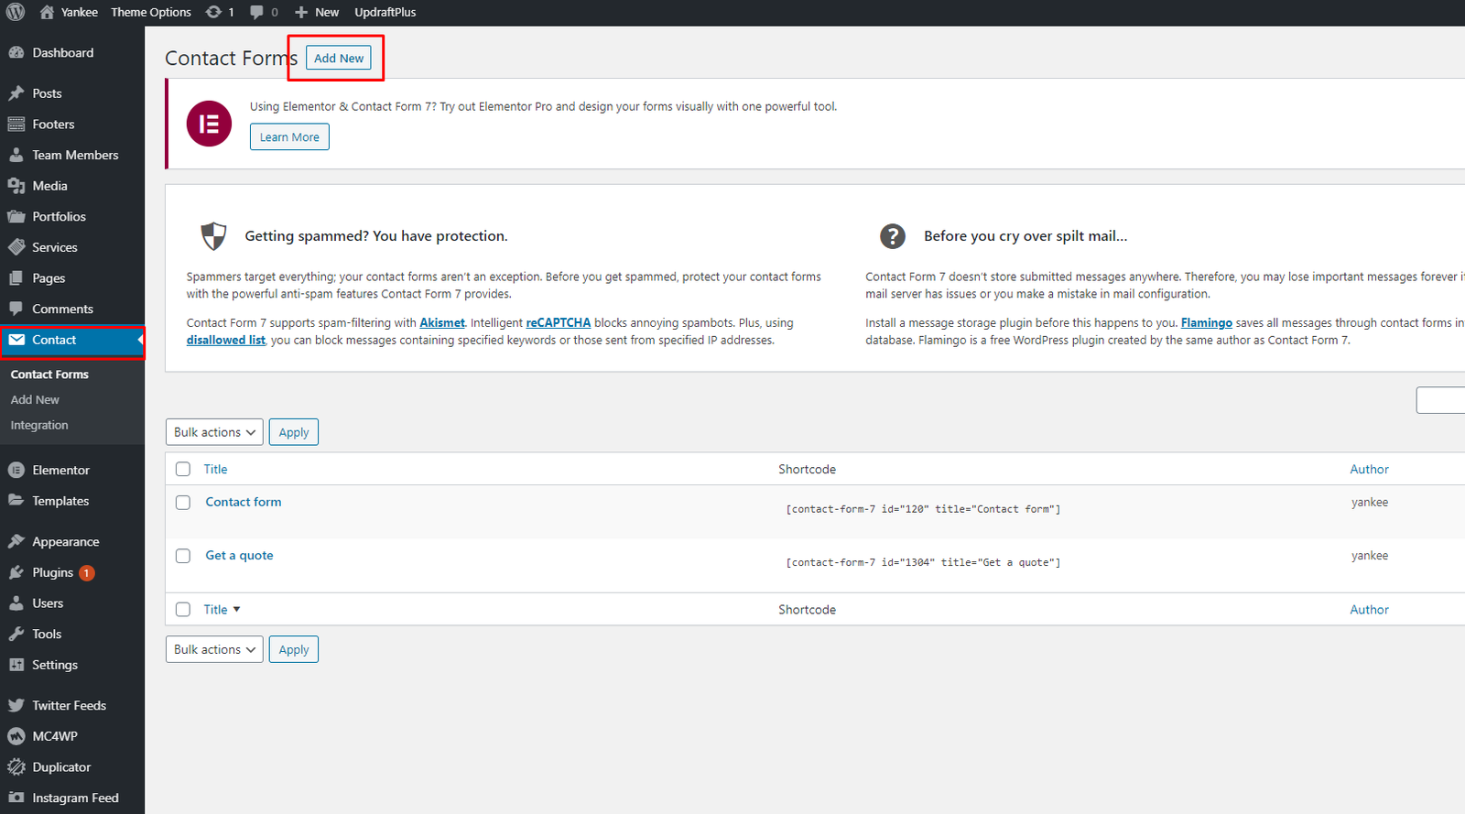Open the comments bubble icon in admin bar

[256, 12]
